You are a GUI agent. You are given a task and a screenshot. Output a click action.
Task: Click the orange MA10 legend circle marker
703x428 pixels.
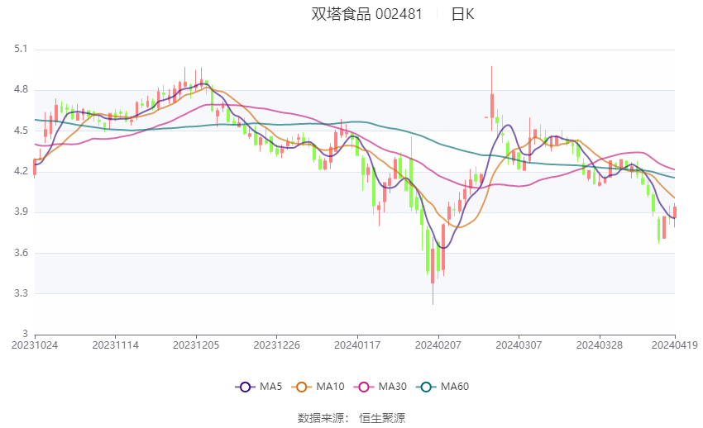[x=302, y=387]
